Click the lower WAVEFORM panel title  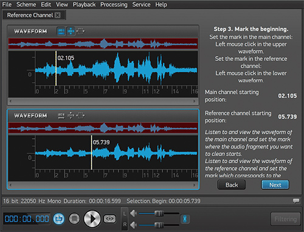point(30,116)
